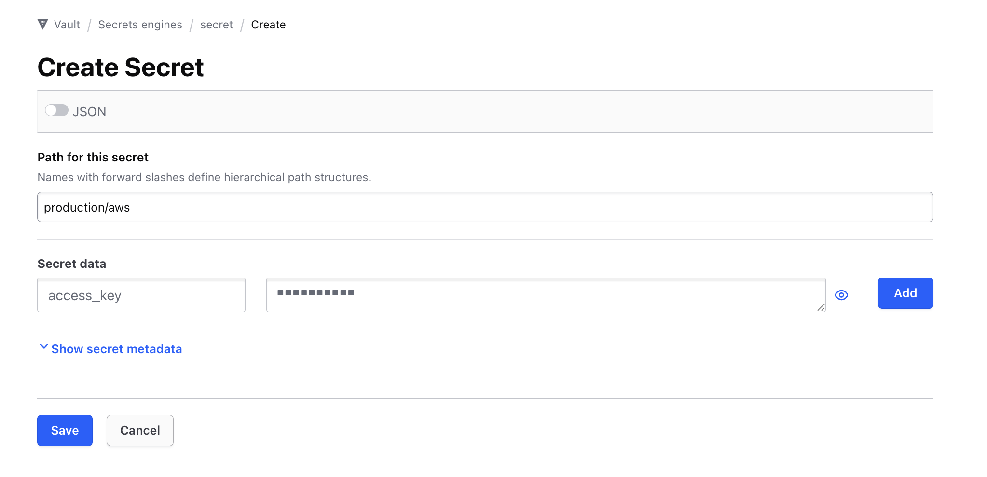
Task: Click the access_key key input field
Action: click(x=141, y=295)
